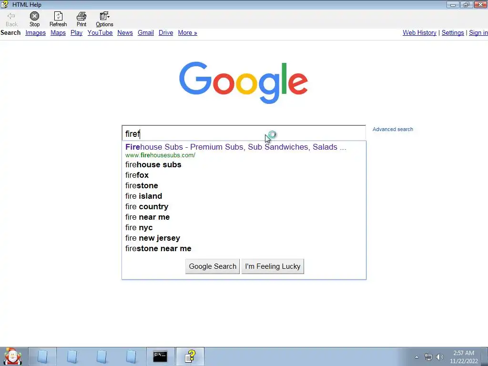This screenshot has height=366, width=488.
Task: Refresh the page via Refresh icon
Action: [58, 16]
